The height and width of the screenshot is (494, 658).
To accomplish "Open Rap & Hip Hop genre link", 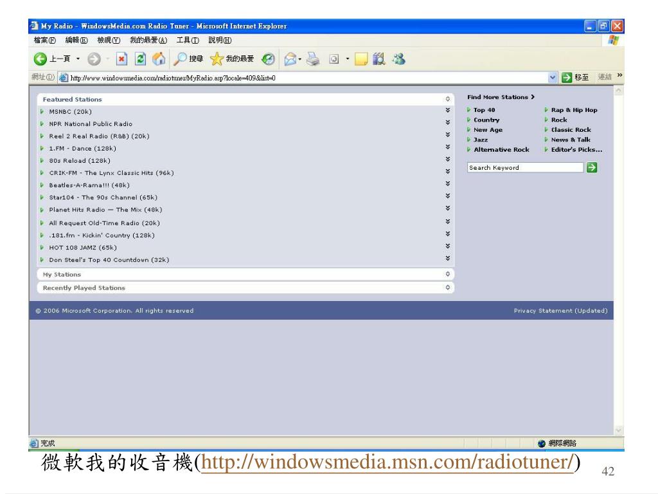I will tap(574, 110).
